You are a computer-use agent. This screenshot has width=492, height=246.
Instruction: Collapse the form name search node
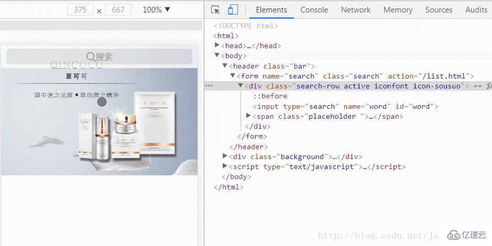tap(233, 75)
